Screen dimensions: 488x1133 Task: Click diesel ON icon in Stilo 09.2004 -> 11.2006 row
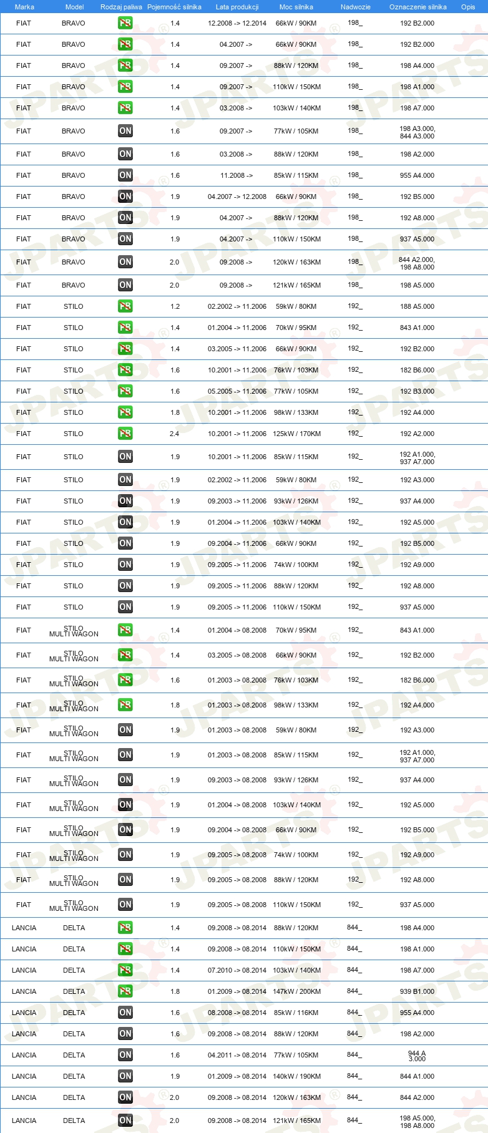pyautogui.click(x=125, y=543)
